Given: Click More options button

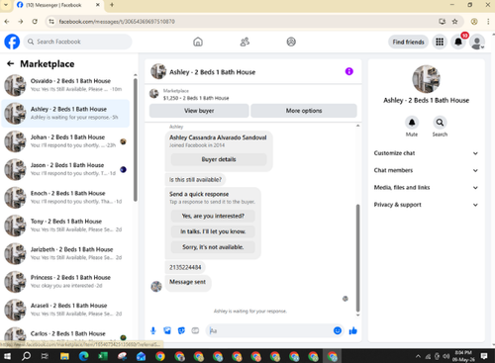Looking at the screenshot, I should pyautogui.click(x=304, y=111).
